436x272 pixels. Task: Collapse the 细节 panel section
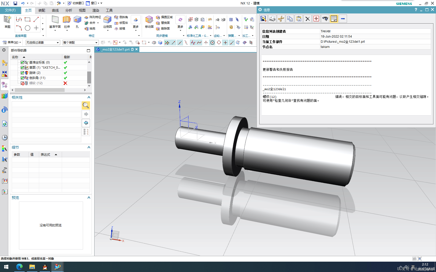tap(89, 147)
